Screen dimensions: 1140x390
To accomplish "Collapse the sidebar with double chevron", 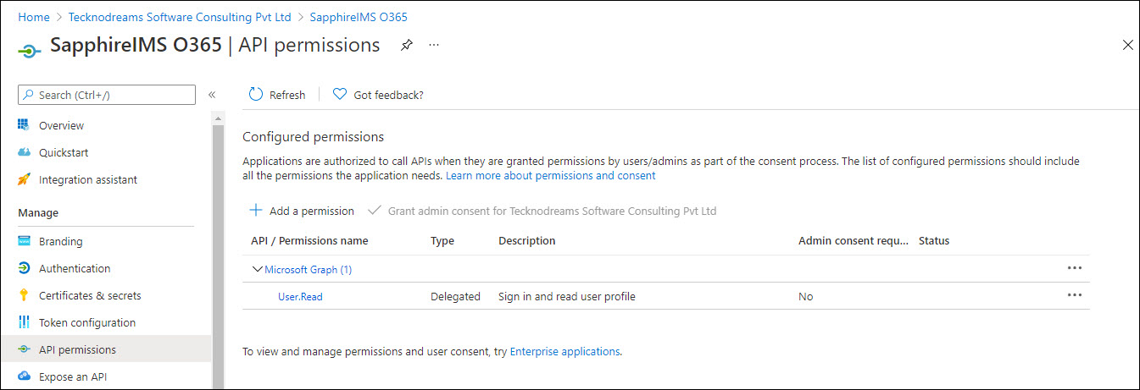I will [212, 95].
